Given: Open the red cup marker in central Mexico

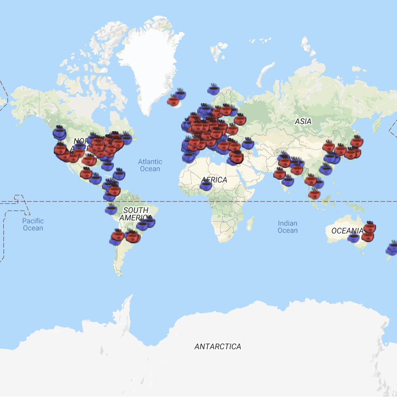Looking at the screenshot, I should point(86,173).
